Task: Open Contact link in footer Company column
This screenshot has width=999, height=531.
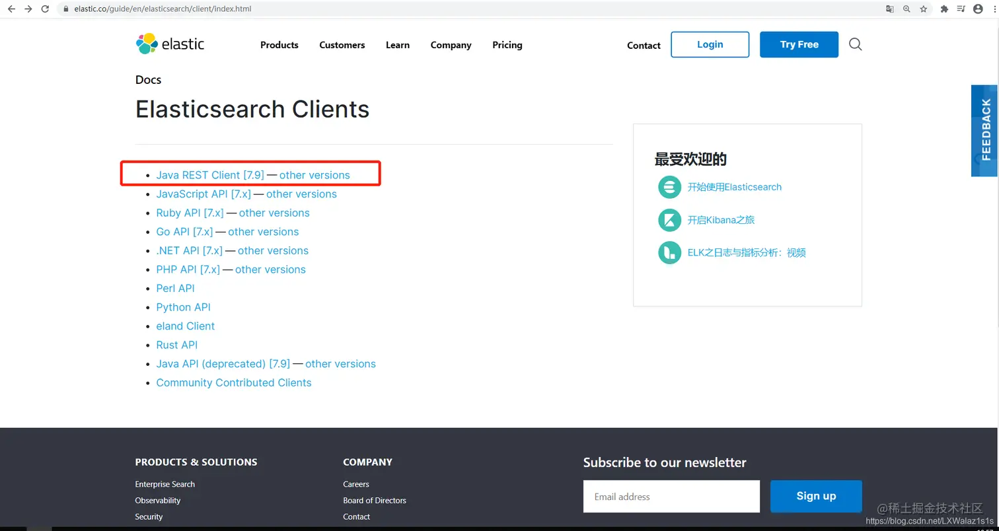Action: point(357,516)
